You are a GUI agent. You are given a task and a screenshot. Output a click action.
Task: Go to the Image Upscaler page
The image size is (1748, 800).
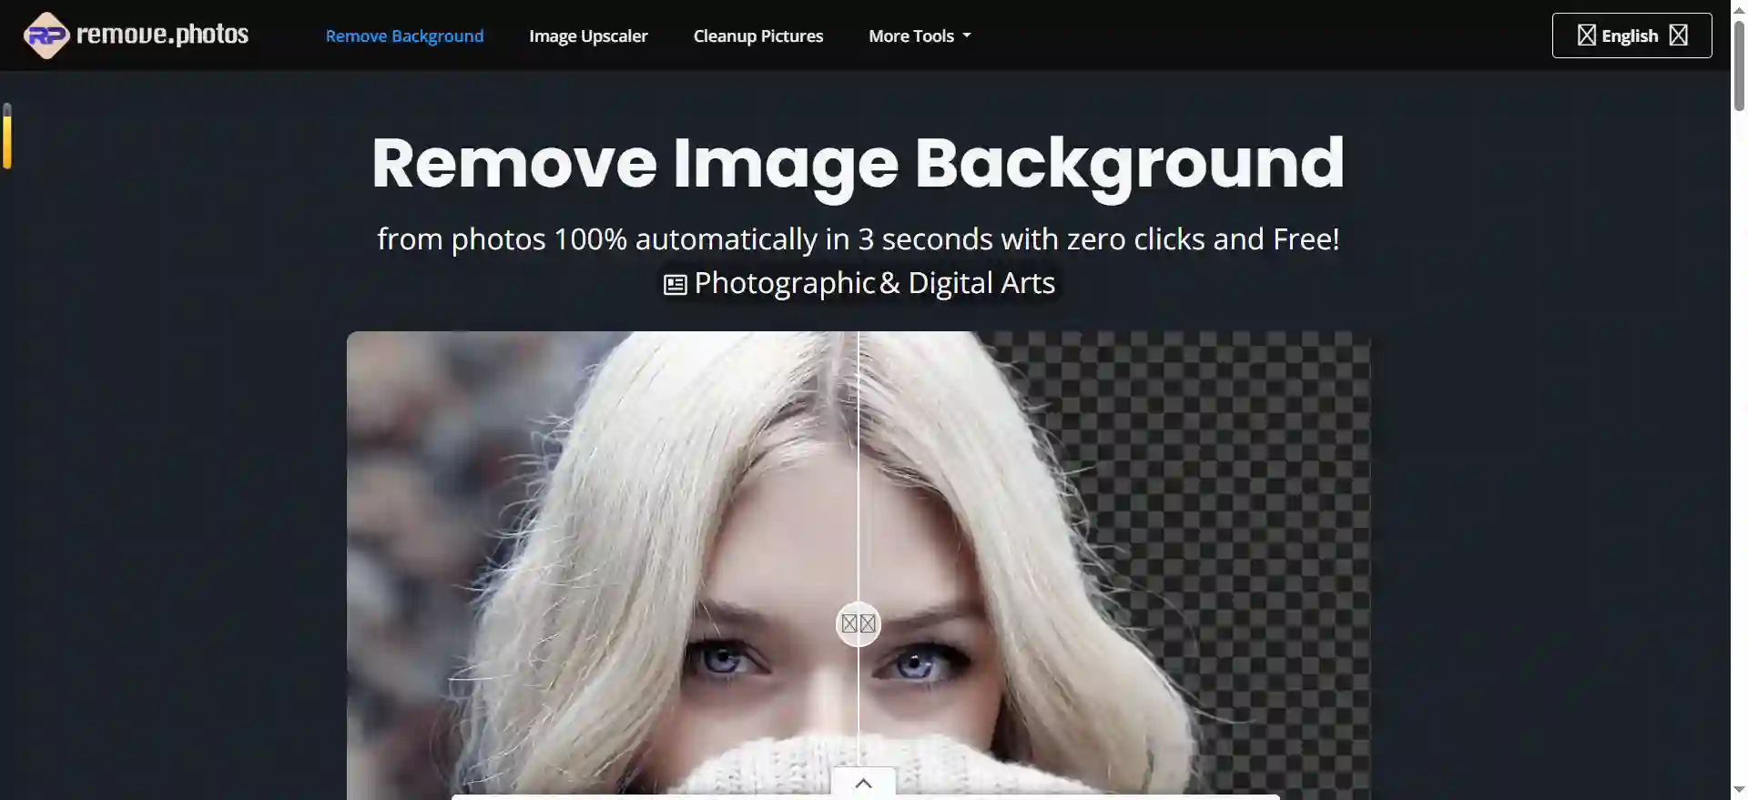pyautogui.click(x=588, y=36)
